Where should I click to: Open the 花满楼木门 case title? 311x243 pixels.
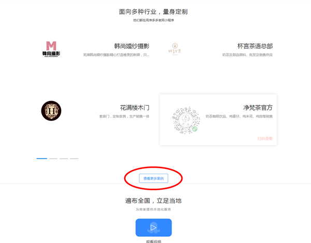click(135, 108)
